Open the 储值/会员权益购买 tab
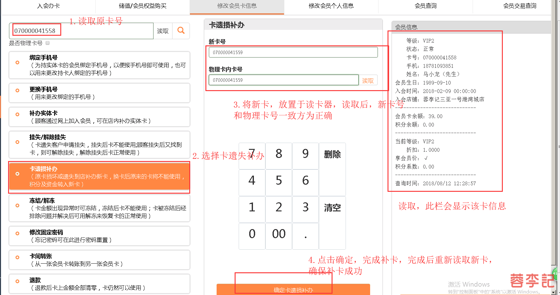Viewport: 560px width, 295px height. coord(143,6)
